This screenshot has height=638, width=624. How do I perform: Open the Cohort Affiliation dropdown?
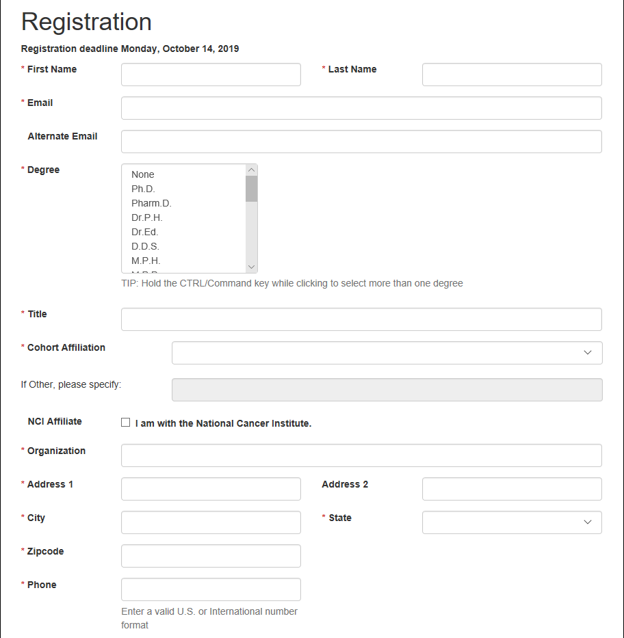387,353
